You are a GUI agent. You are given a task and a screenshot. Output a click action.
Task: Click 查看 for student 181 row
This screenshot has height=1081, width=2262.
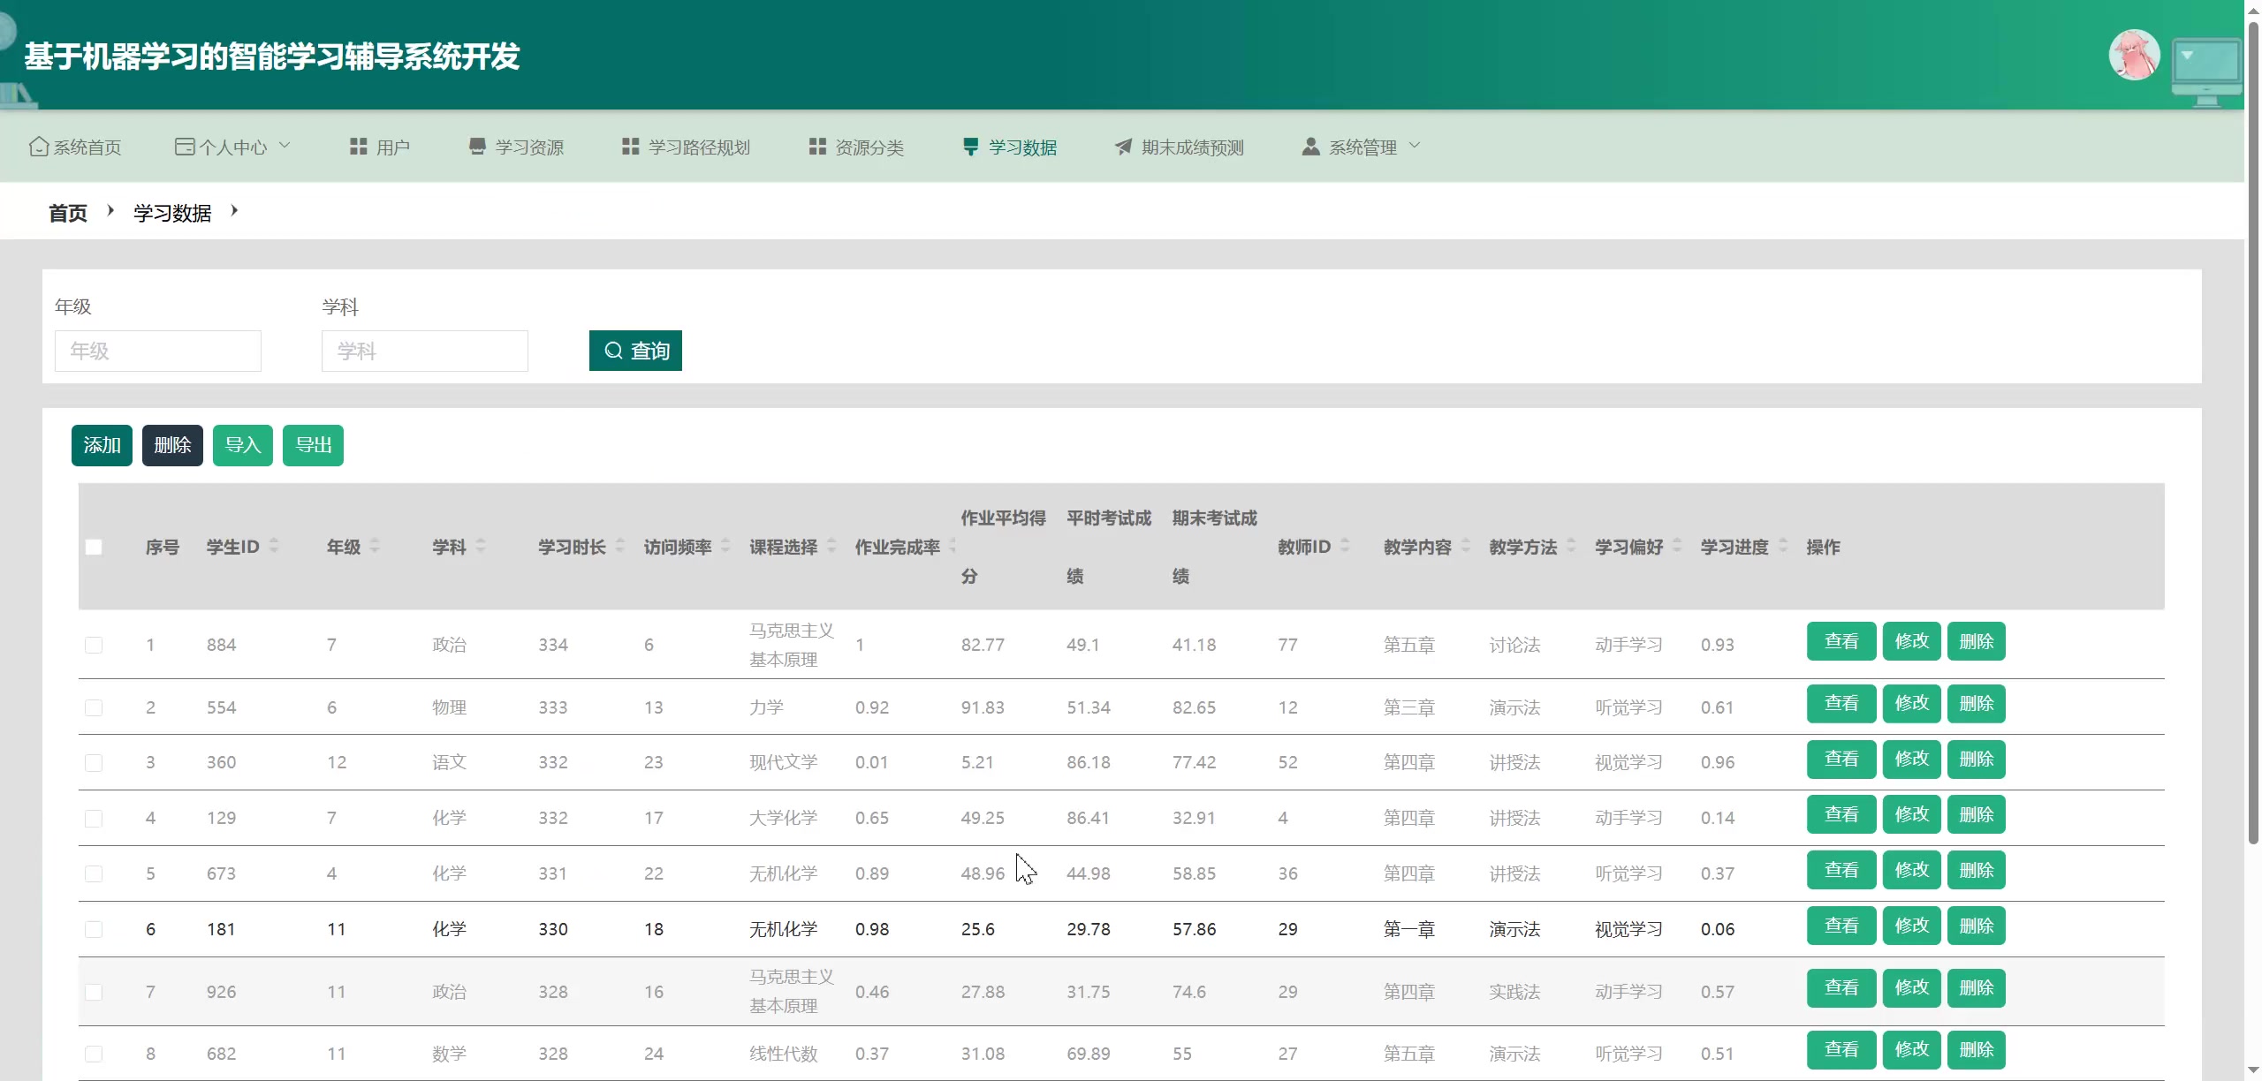(1841, 926)
